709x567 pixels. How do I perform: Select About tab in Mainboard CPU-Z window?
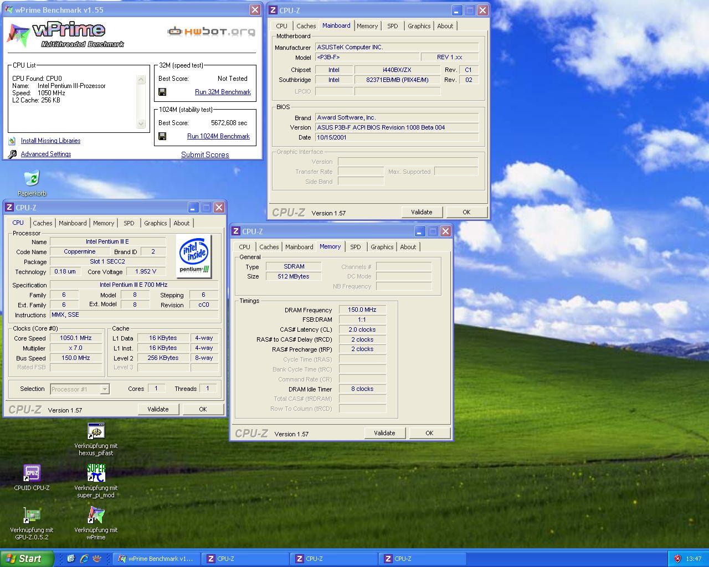point(445,26)
